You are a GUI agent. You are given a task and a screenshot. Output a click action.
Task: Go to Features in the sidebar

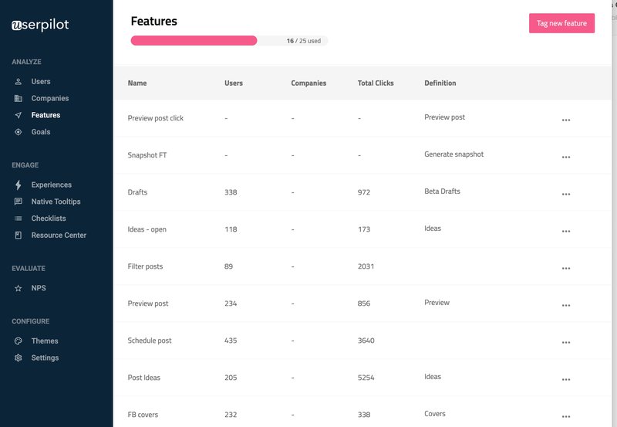pyautogui.click(x=46, y=116)
